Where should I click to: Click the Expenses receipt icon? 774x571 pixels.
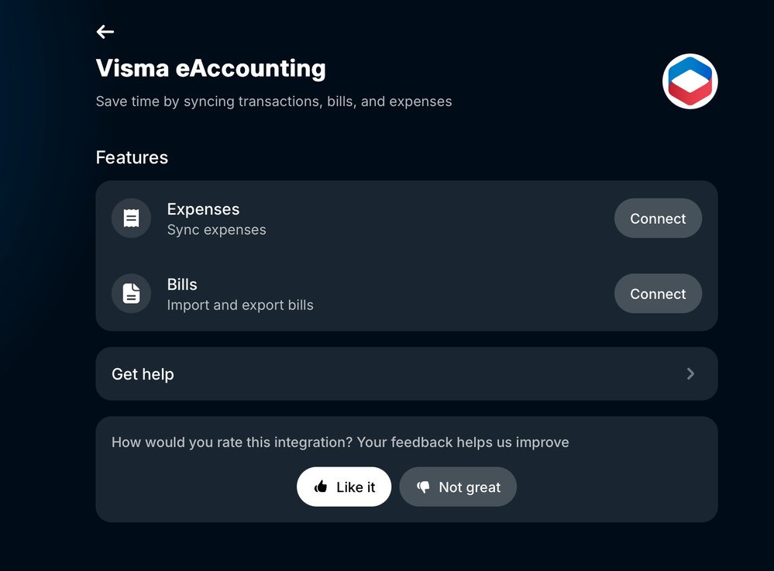point(132,218)
